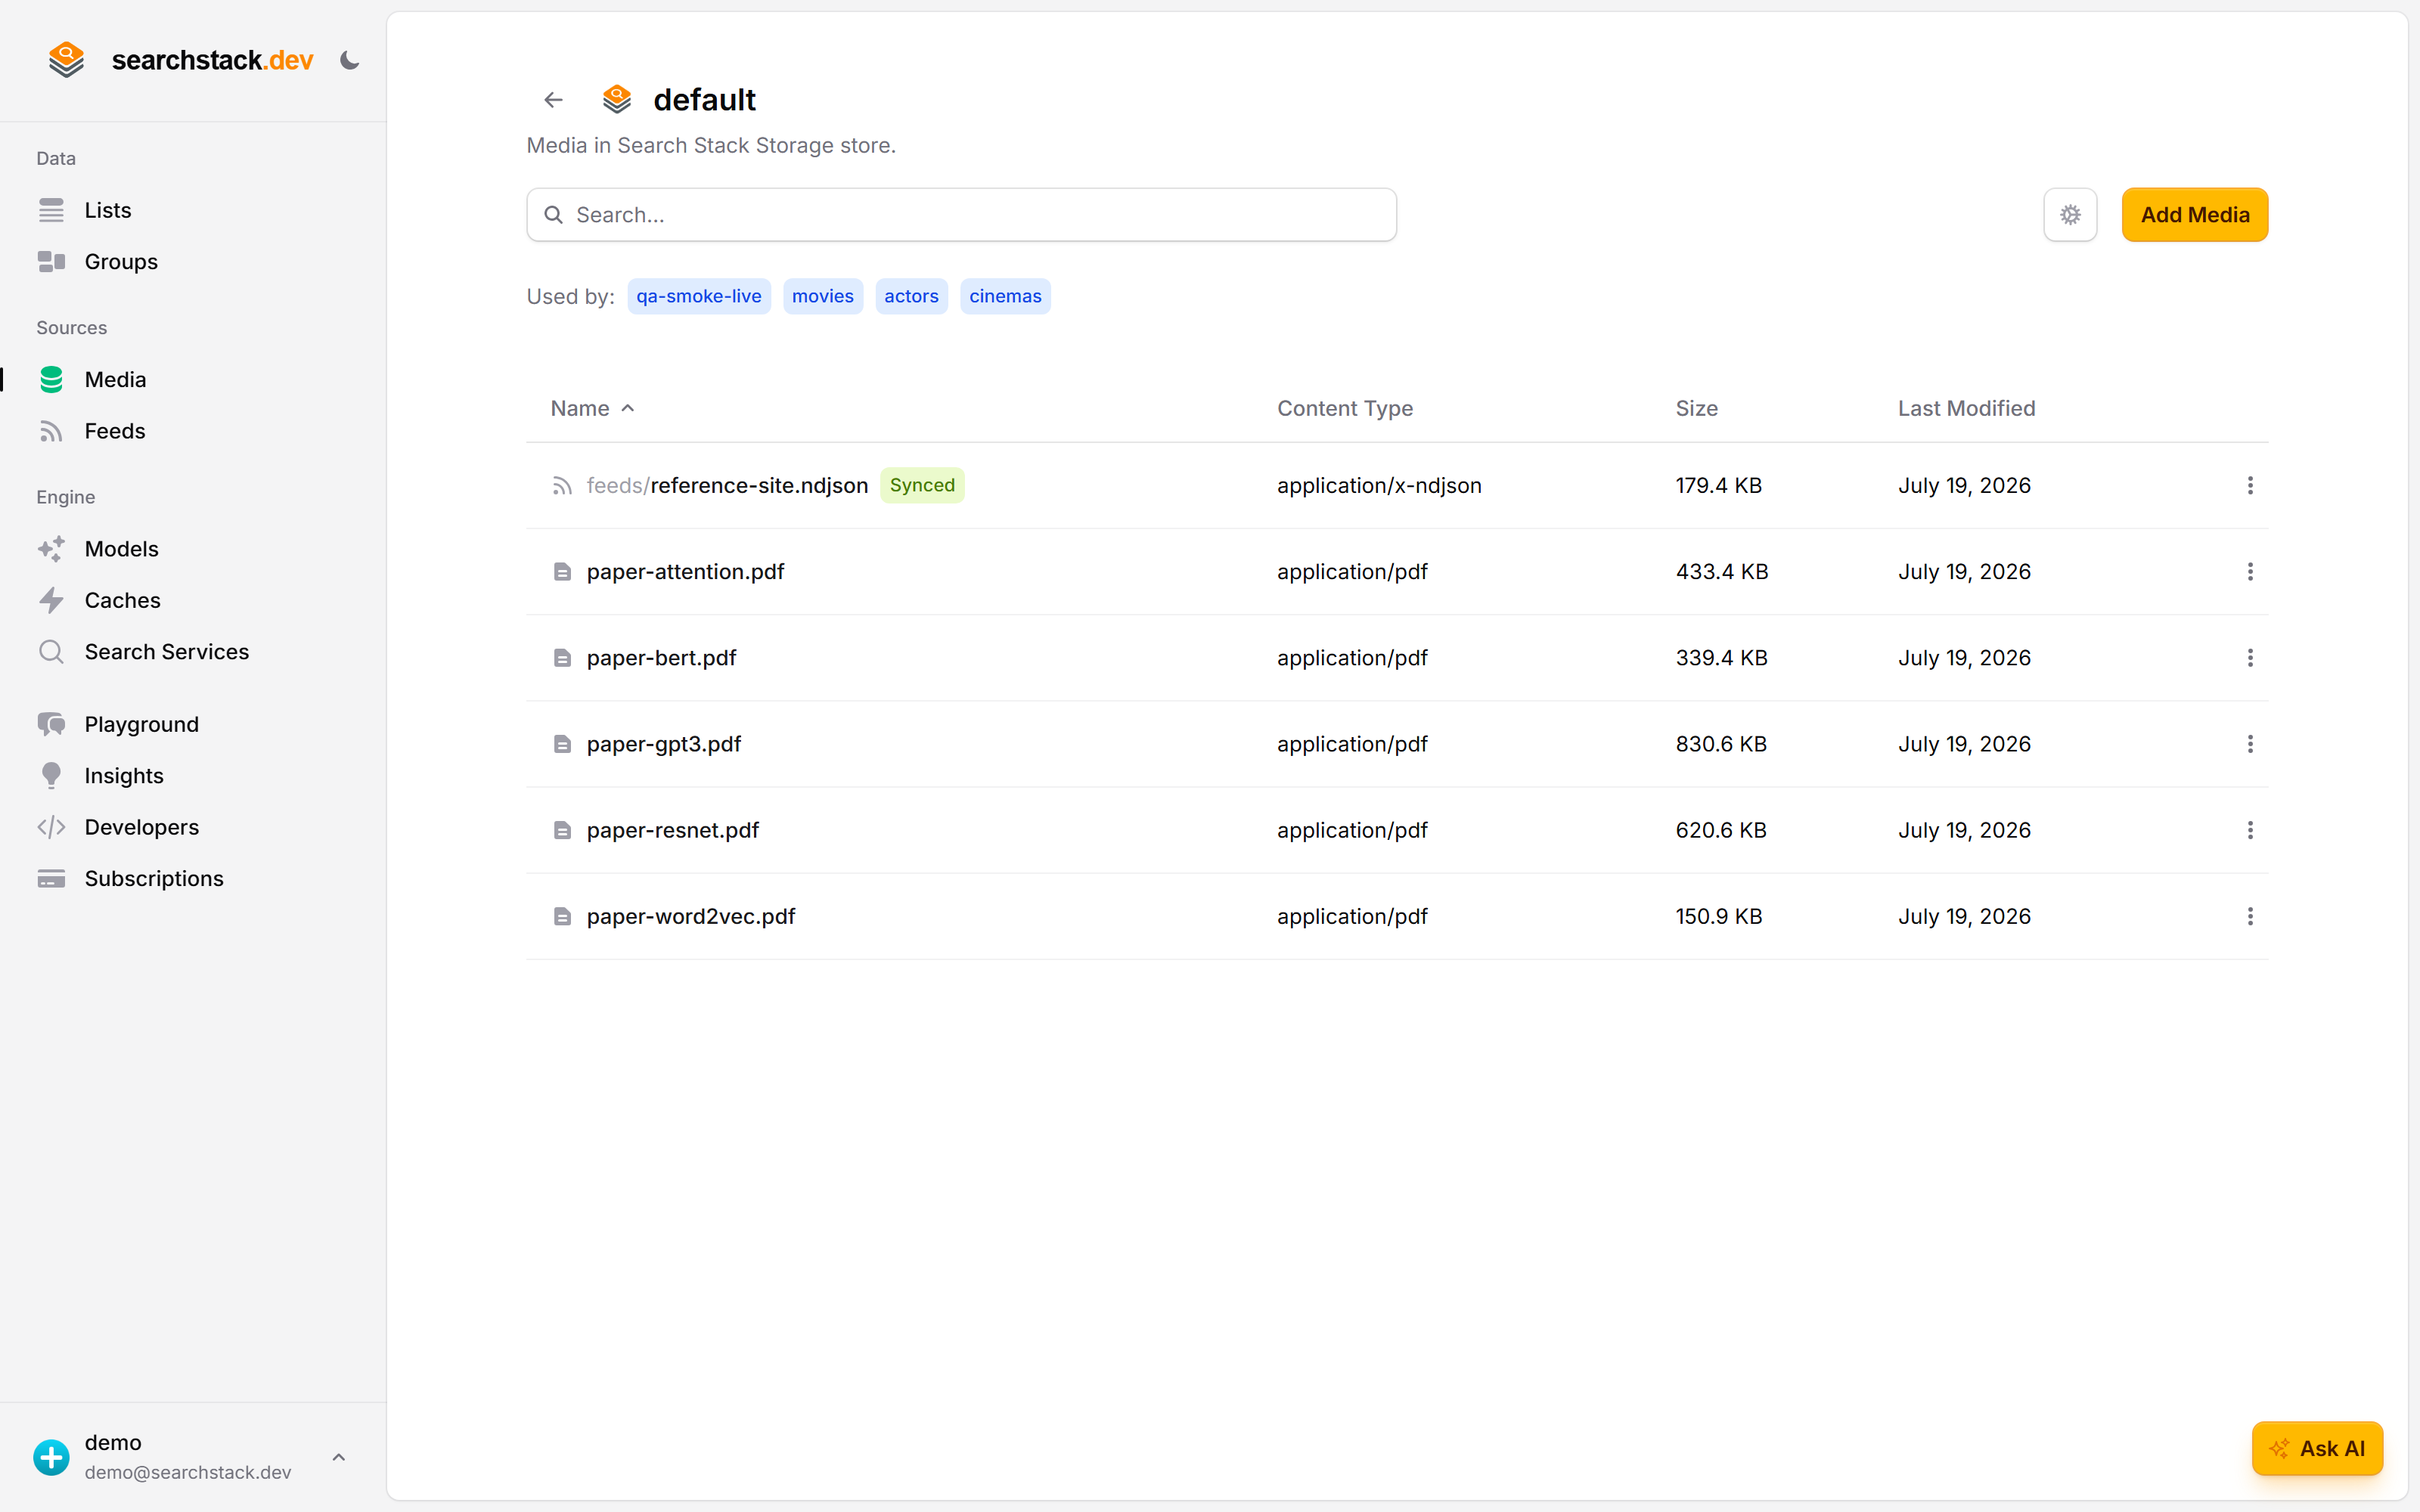Click file icon beside paper-attention.pdf
This screenshot has width=2420, height=1512.
pyautogui.click(x=562, y=572)
